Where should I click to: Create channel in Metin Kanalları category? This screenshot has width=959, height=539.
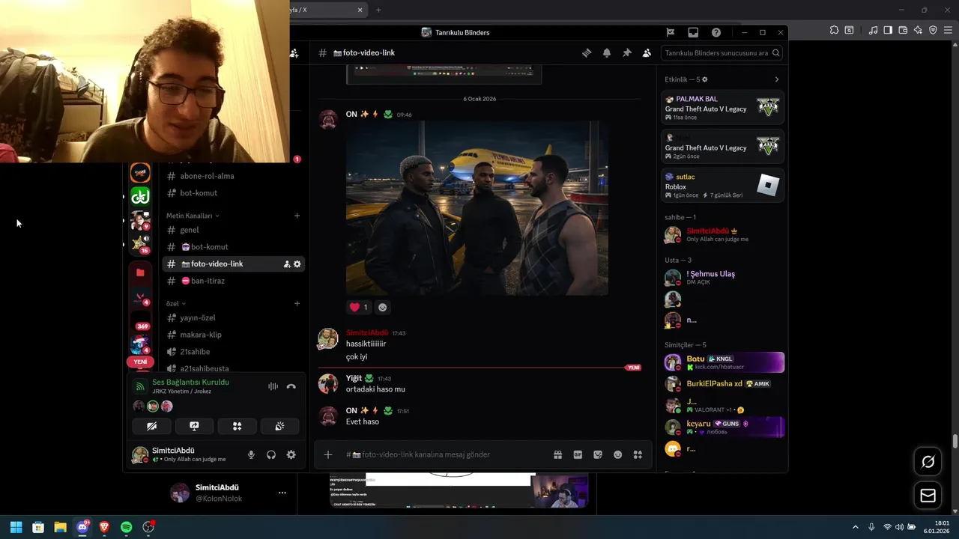tap(297, 216)
